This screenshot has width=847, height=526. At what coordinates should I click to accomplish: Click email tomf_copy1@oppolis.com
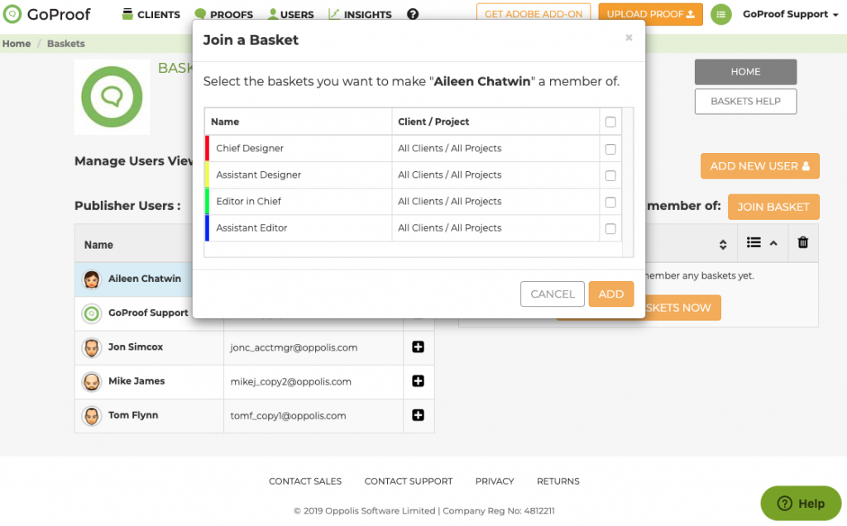tap(288, 416)
